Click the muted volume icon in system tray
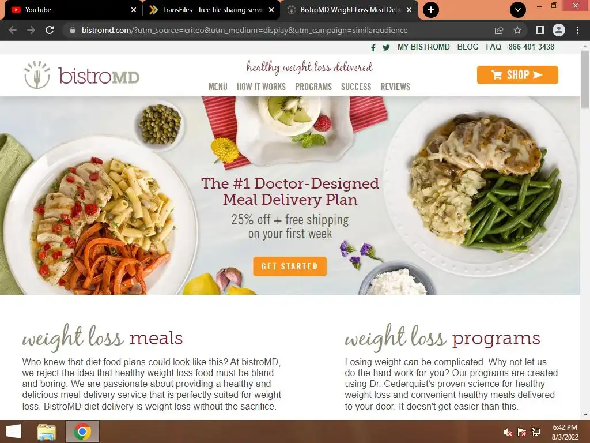 508,432
